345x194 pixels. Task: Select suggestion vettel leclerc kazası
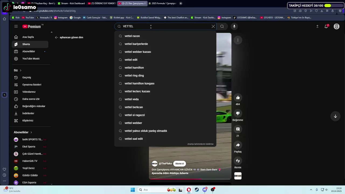pyautogui.click(x=165, y=91)
